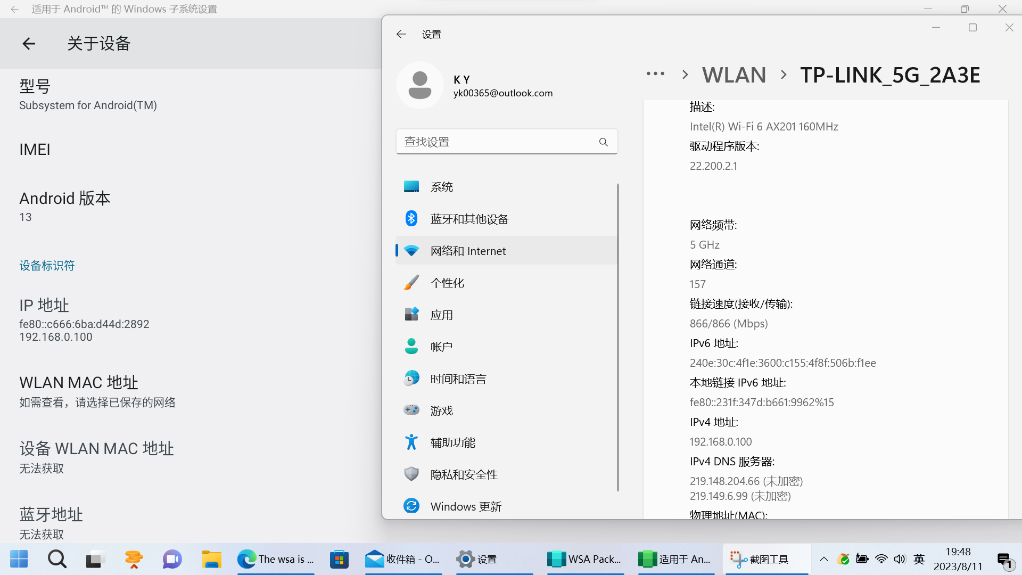Viewport: 1022px width, 575px height.
Task: Click the Intel(R) Wi-Fi 6 AX201 description
Action: pyautogui.click(x=764, y=127)
